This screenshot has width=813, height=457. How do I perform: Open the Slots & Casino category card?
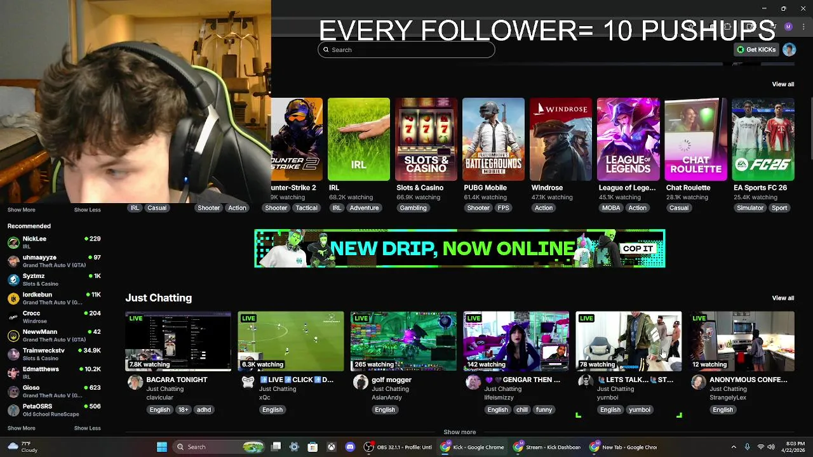426,139
